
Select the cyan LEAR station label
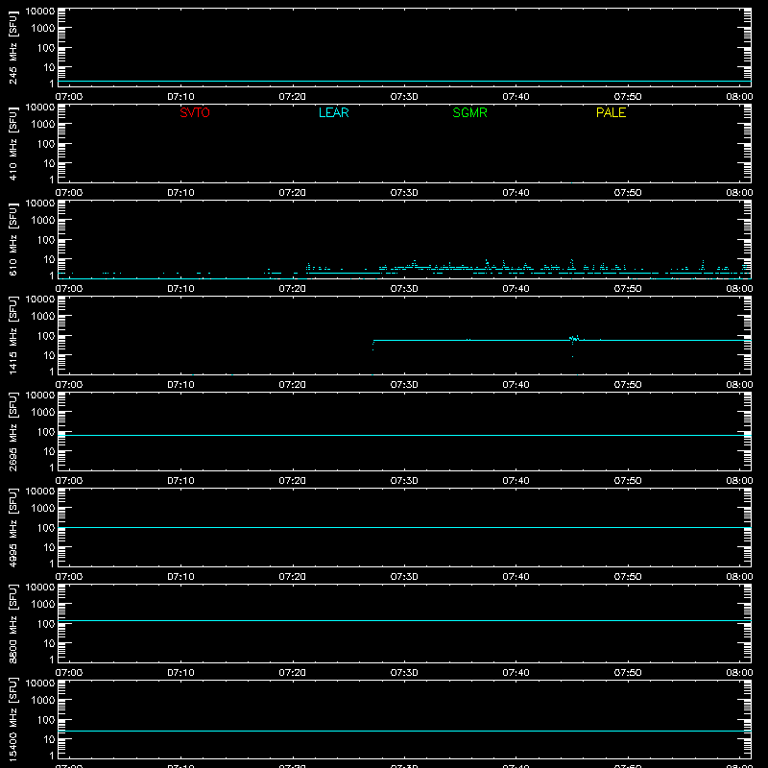(x=333, y=112)
